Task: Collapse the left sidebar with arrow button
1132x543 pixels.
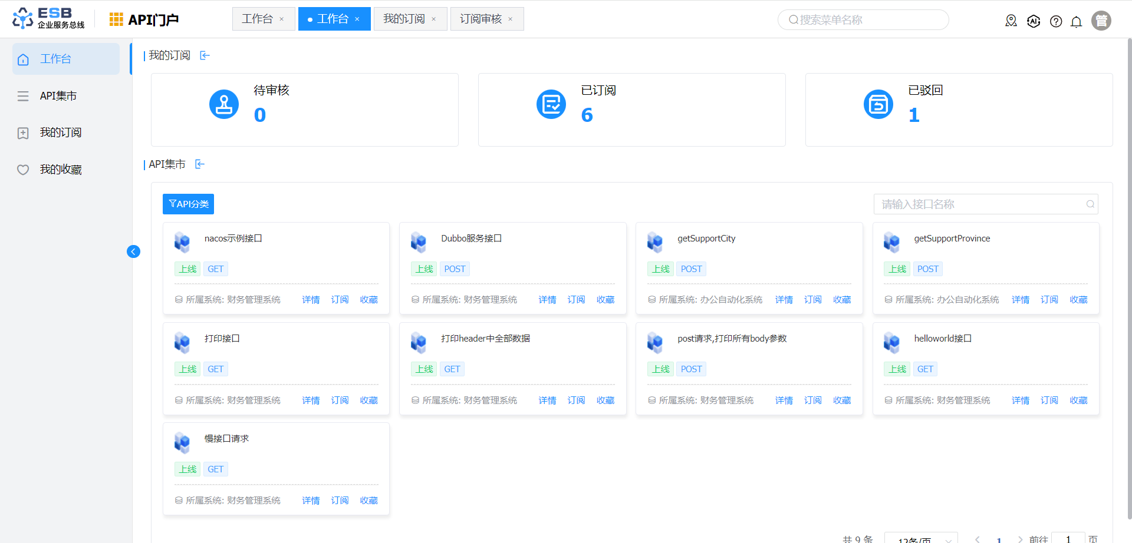Action: tap(133, 251)
